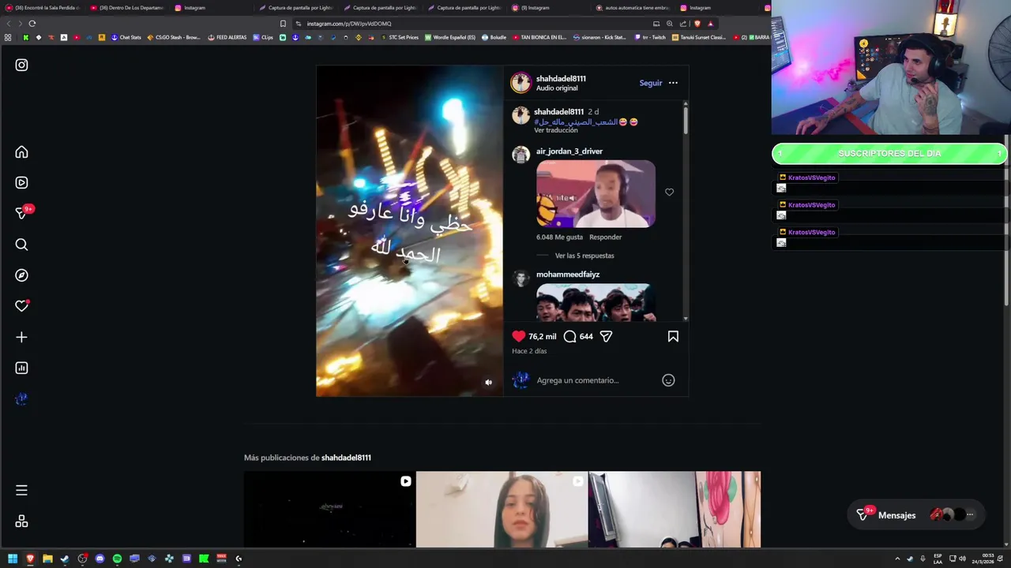Reply to air_jordan_3_driver with Responder

[x=606, y=237]
